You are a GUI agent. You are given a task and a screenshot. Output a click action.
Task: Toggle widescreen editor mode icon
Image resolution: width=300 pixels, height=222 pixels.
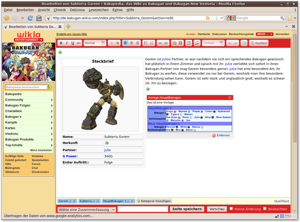click(x=244, y=43)
